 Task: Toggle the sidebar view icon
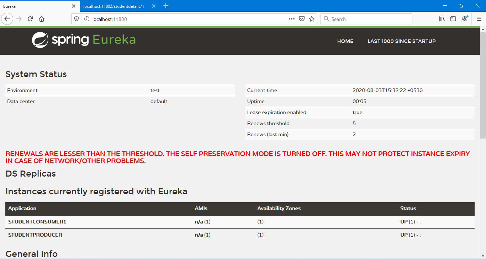(x=453, y=19)
